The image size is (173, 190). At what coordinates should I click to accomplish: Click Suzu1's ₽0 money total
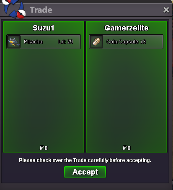pyautogui.click(x=44, y=148)
